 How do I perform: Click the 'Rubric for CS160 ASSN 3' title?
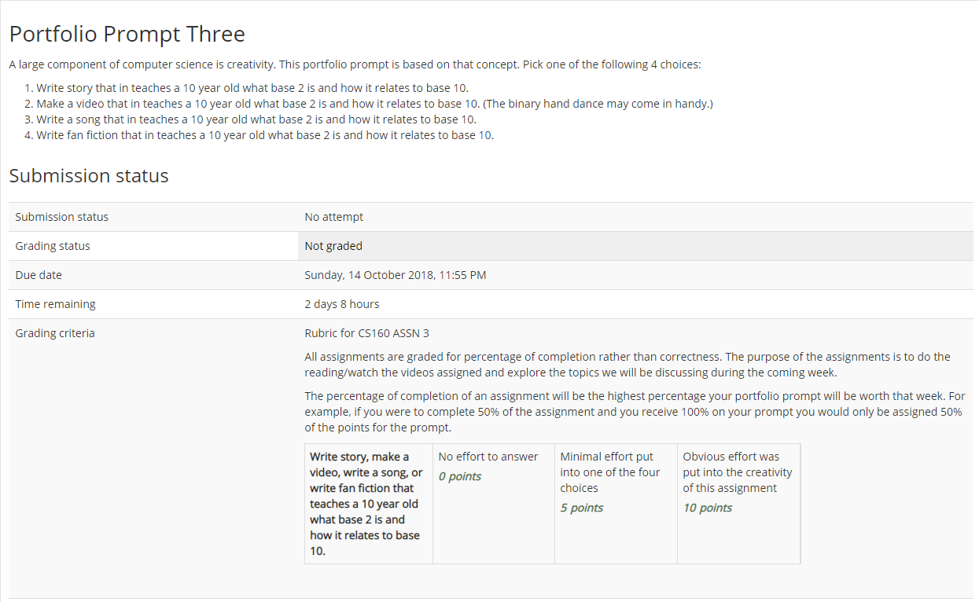pyautogui.click(x=366, y=333)
